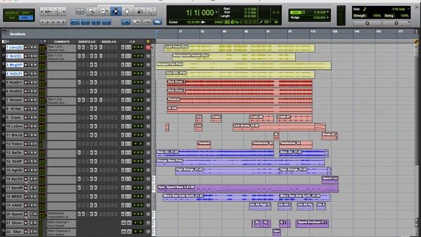Select the Pencil tool
This screenshot has width=421, height=237.
pos(151,11)
